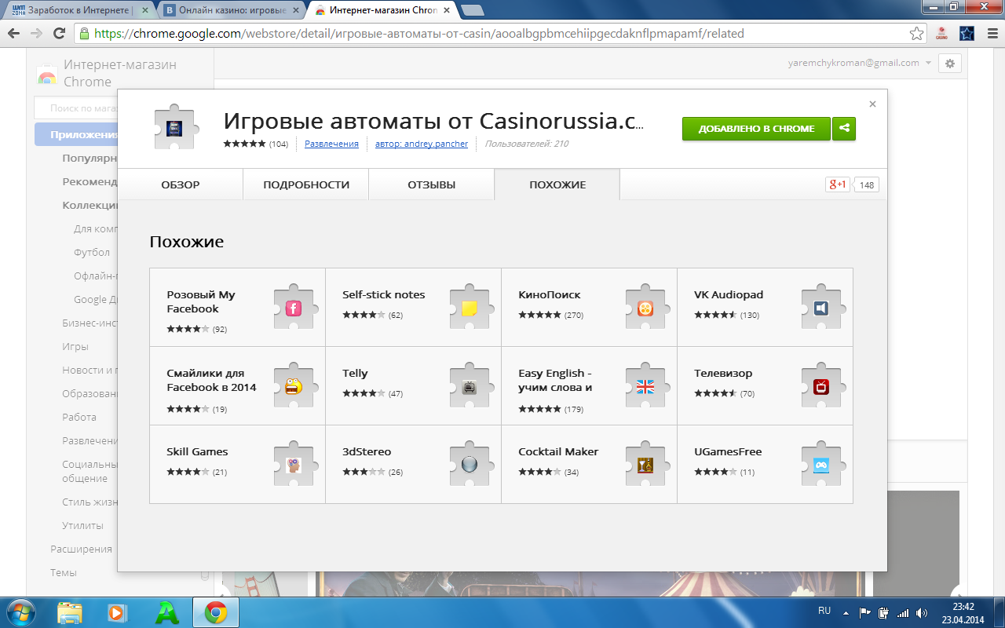Open the Розовый My Facebook extension icon
Image resolution: width=1005 pixels, height=628 pixels.
[x=294, y=308]
